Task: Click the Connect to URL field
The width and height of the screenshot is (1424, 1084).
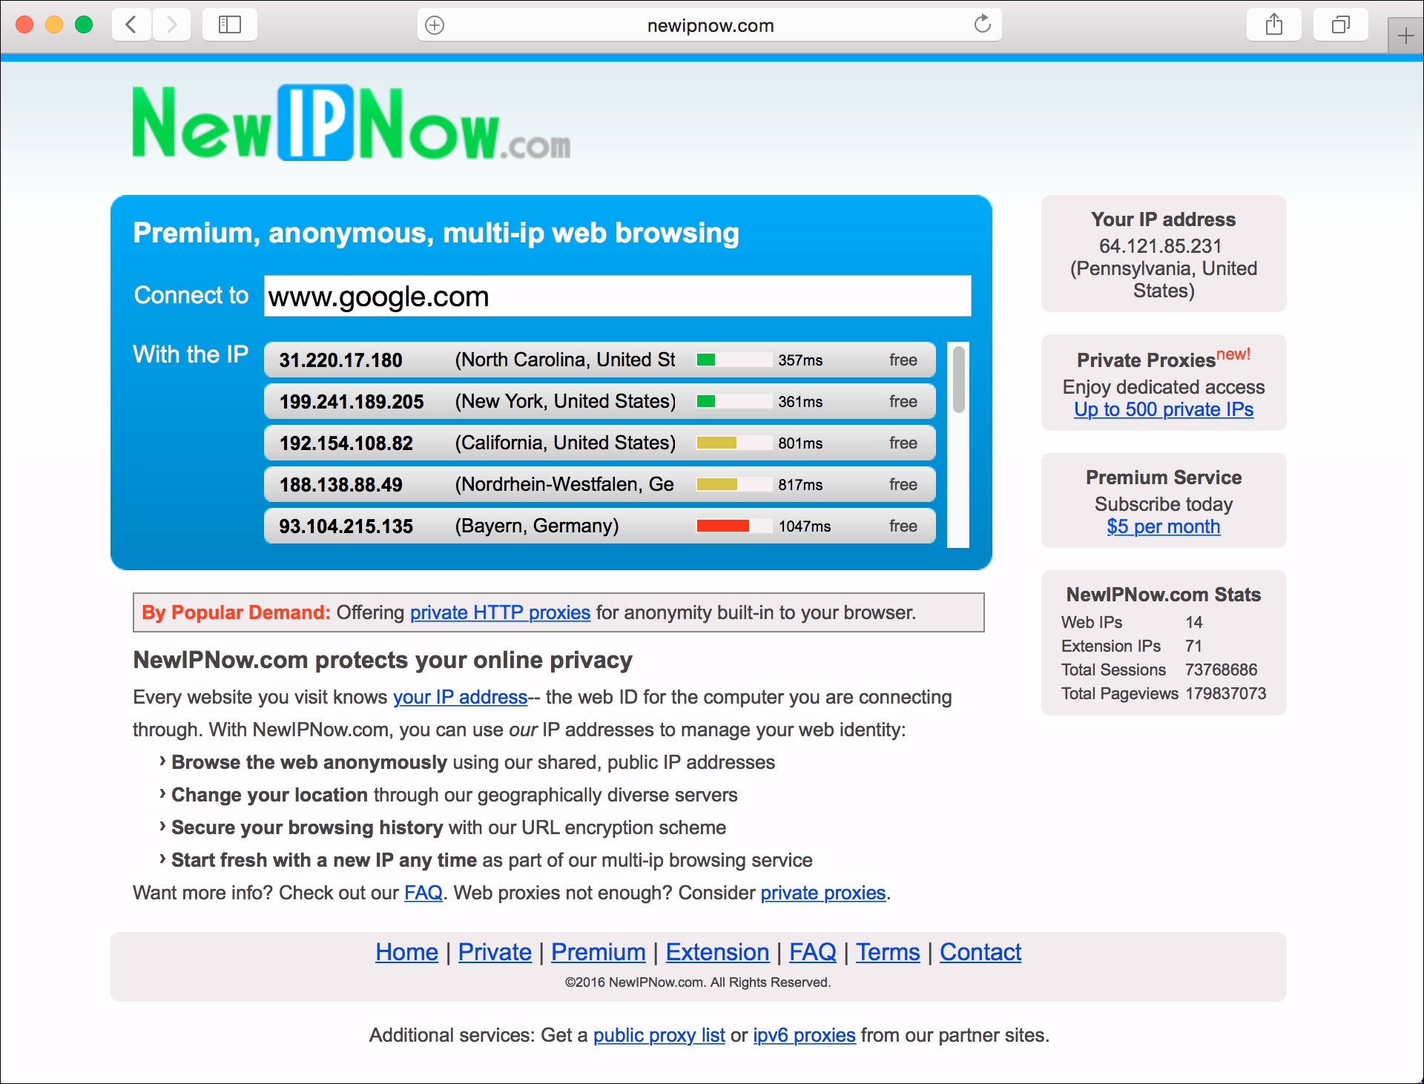Action: pyautogui.click(x=617, y=297)
